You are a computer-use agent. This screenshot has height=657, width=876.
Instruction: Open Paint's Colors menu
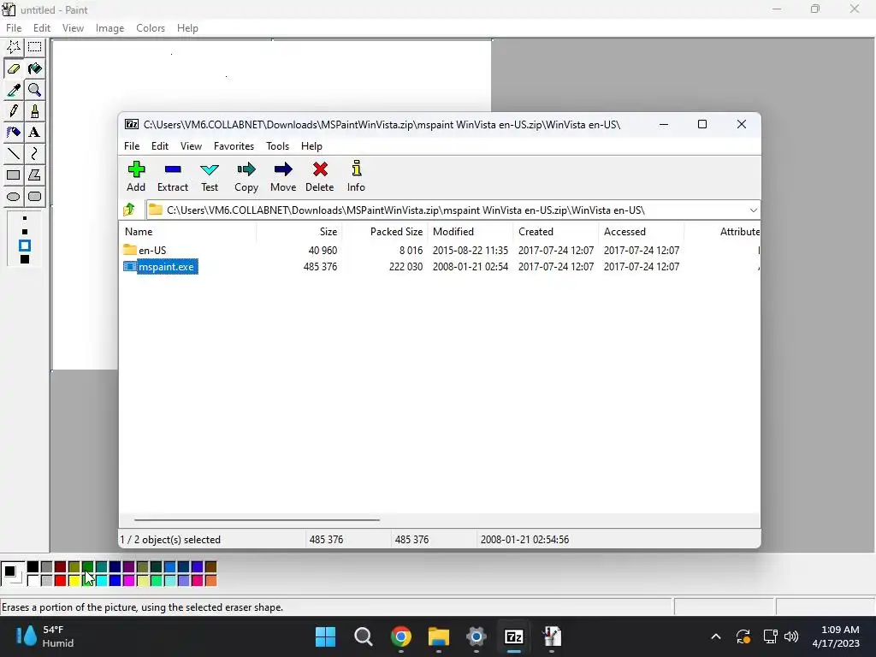pos(151,28)
